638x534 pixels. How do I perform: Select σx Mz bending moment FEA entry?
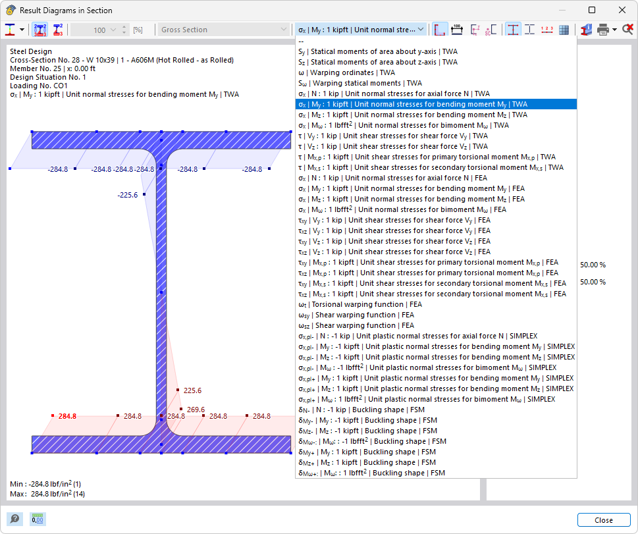click(x=436, y=200)
